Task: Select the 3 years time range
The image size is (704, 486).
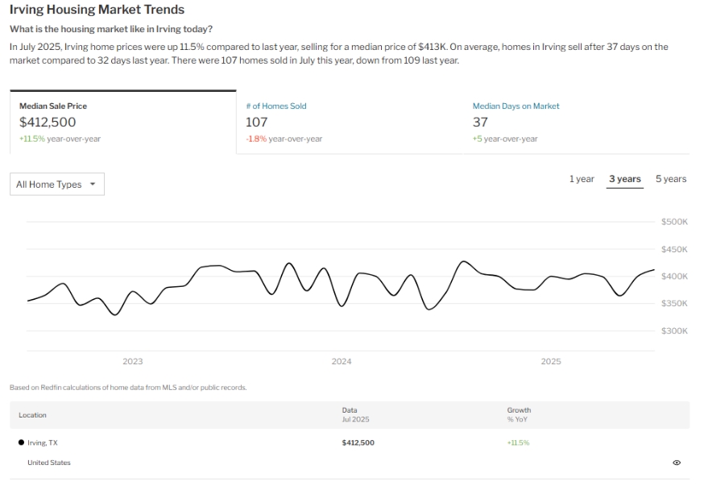Action: click(625, 179)
